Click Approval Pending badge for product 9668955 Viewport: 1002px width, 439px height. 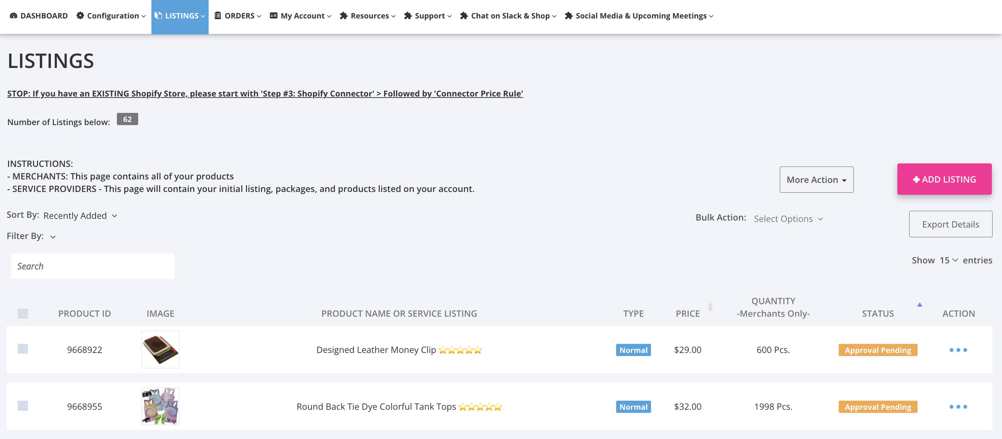[878, 407]
